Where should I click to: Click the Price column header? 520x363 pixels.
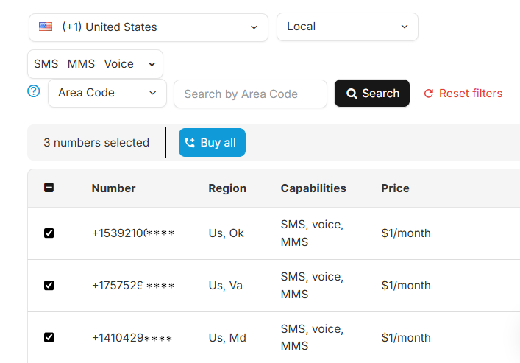(395, 188)
